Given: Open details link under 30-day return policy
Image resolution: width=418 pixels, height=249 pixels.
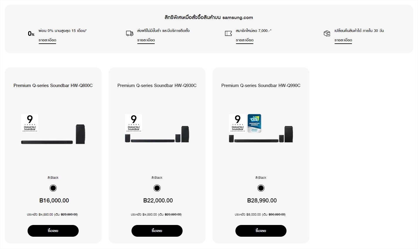Looking at the screenshot, I should tap(343, 40).
